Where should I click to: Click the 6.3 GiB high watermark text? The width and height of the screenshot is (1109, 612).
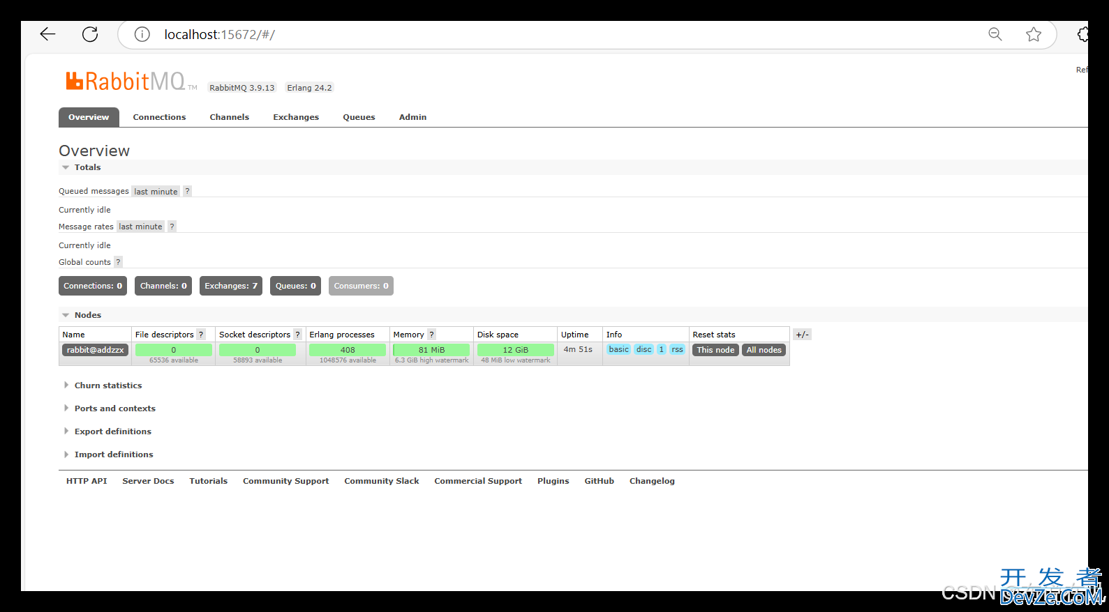point(431,360)
